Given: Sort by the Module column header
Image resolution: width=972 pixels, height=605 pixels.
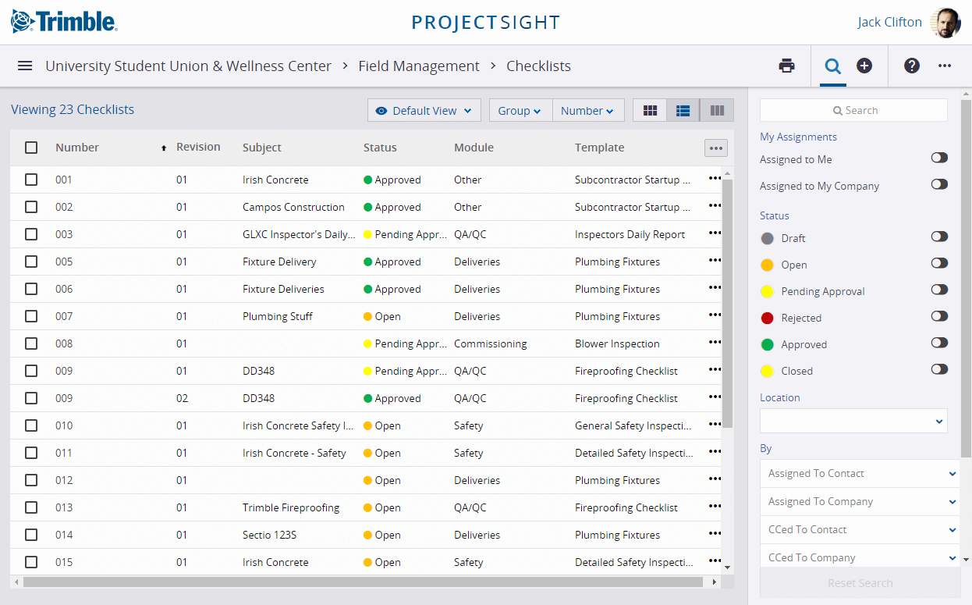Looking at the screenshot, I should [x=474, y=148].
